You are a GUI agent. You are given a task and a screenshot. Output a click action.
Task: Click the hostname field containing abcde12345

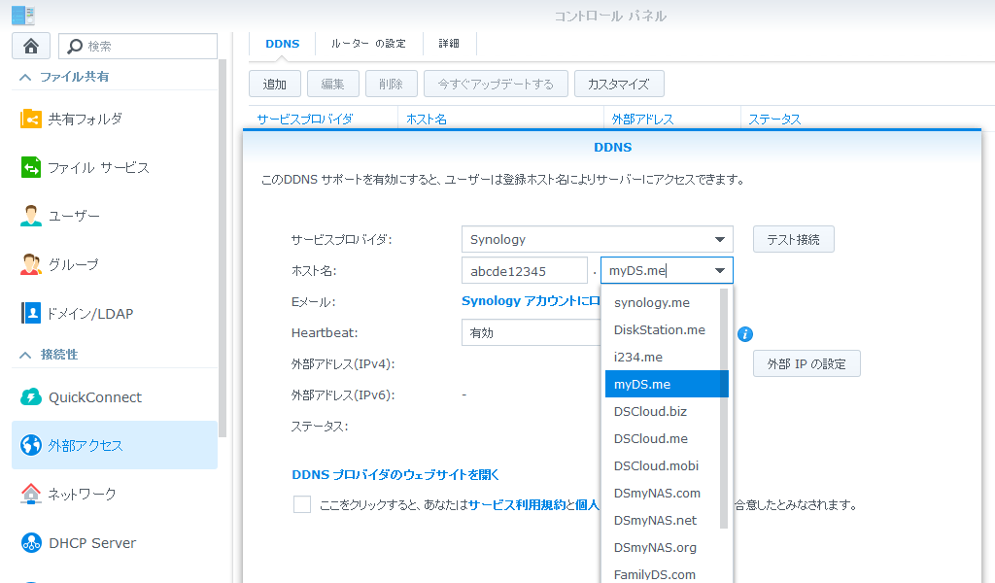coord(524,271)
